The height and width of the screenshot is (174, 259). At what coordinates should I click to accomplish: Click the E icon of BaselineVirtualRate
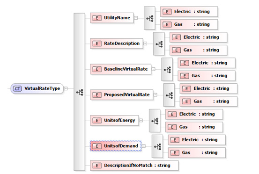point(97,69)
